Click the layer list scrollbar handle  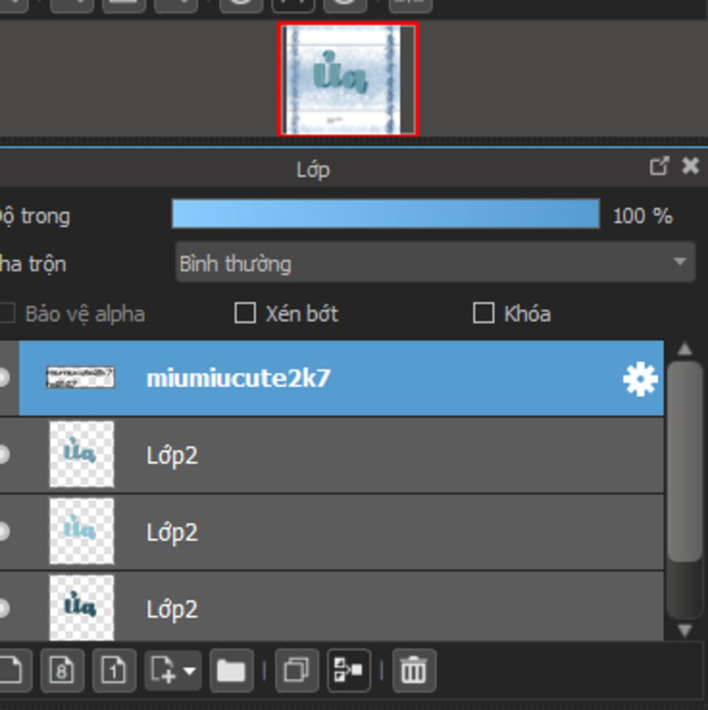coord(684,461)
